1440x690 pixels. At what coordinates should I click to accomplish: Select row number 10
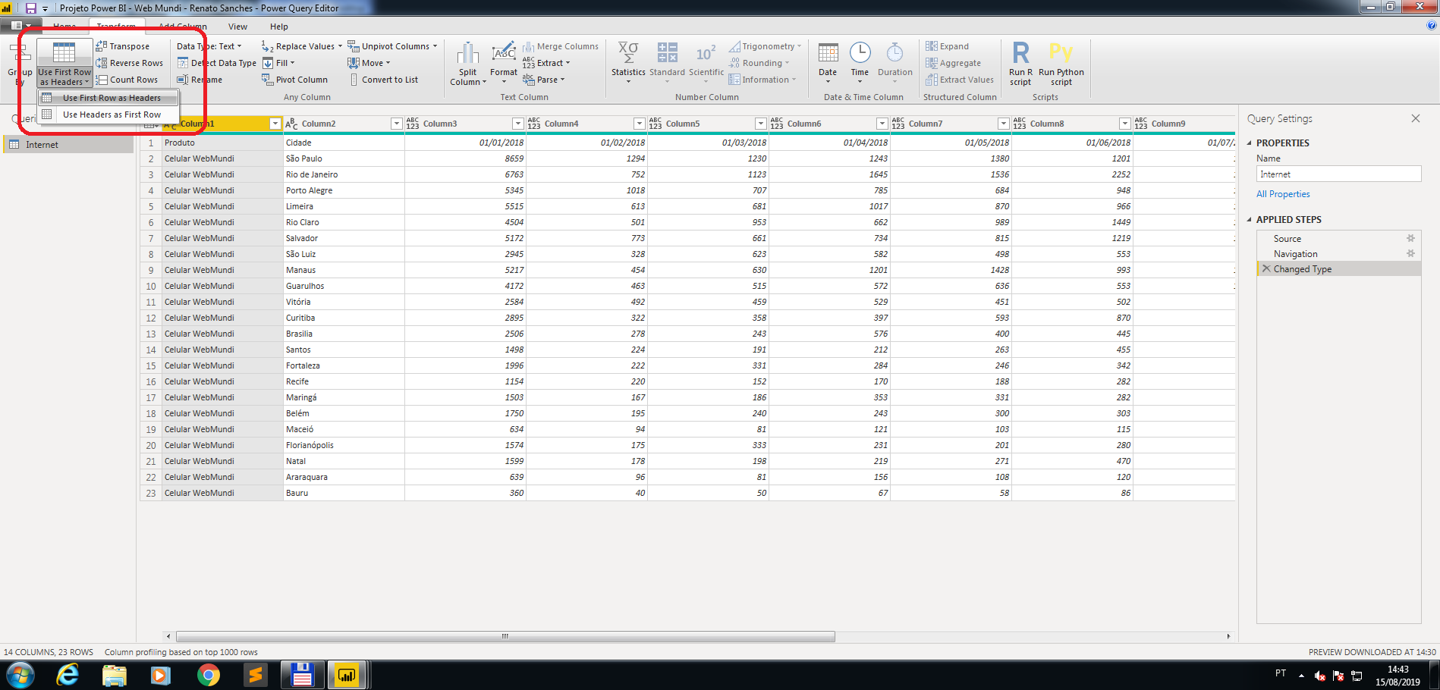pos(151,286)
